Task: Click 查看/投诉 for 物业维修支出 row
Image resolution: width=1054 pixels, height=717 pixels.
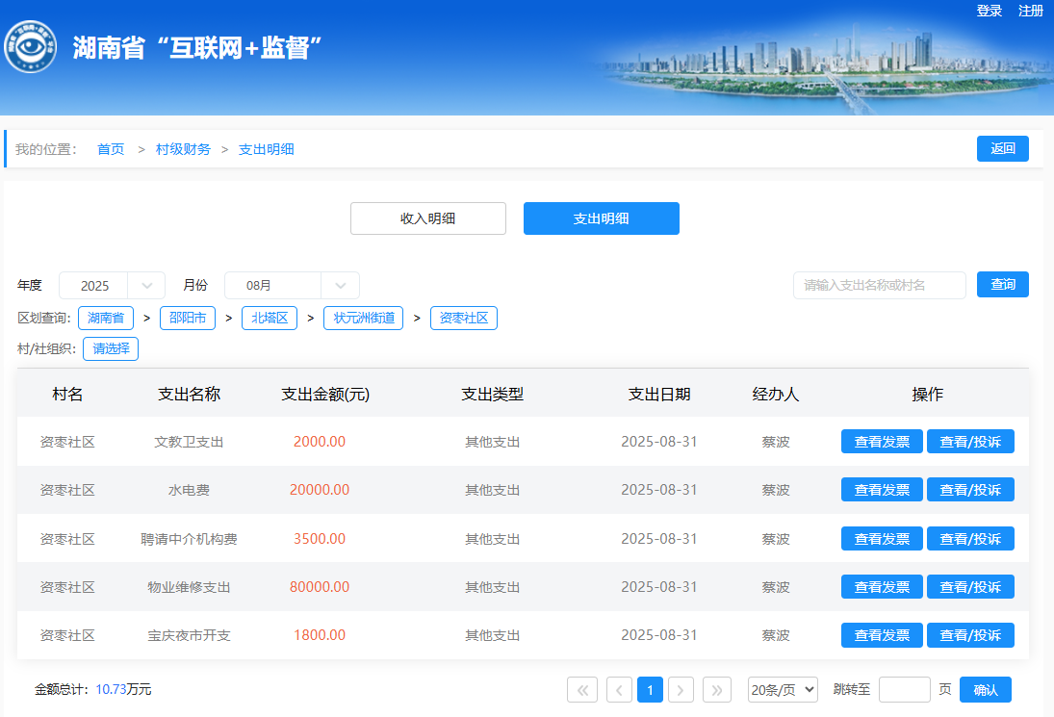Action: 970,587
